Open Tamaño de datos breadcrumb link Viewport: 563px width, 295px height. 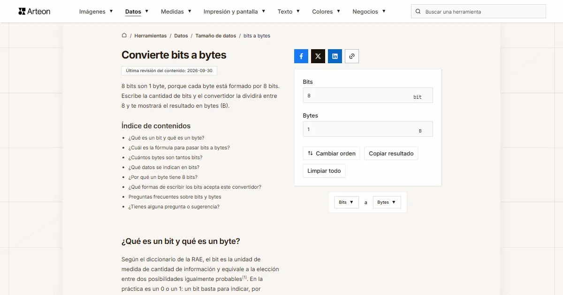pyautogui.click(x=216, y=36)
